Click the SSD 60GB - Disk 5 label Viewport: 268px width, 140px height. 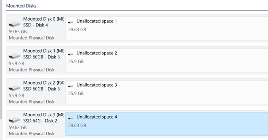click(41, 89)
